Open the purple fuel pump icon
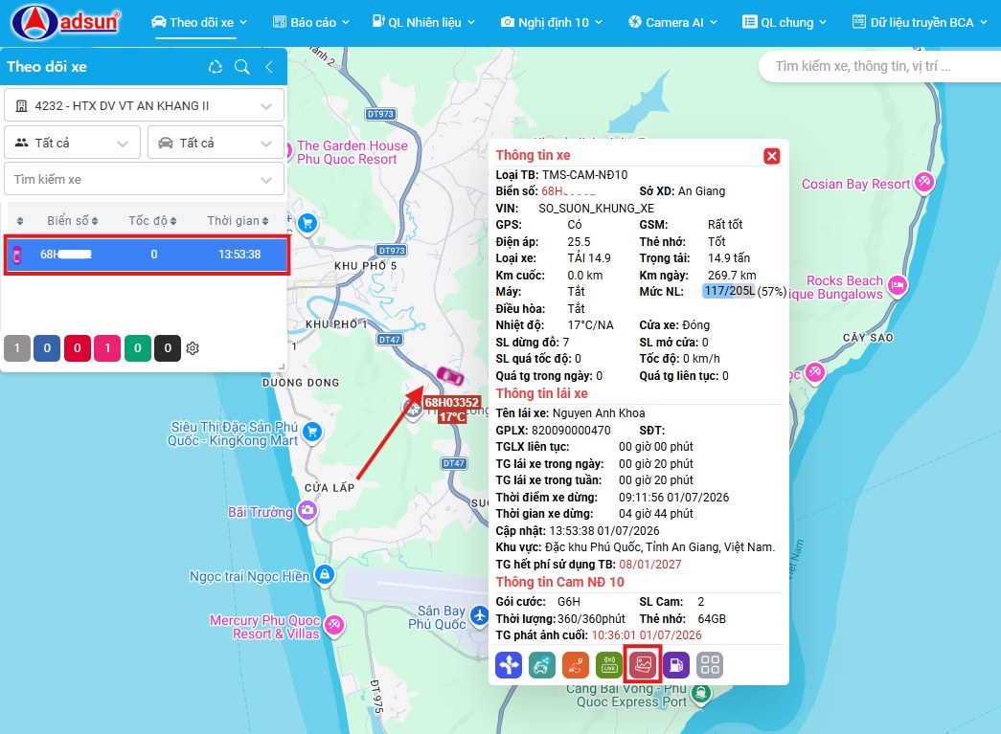The height and width of the screenshot is (734, 1001). click(676, 665)
